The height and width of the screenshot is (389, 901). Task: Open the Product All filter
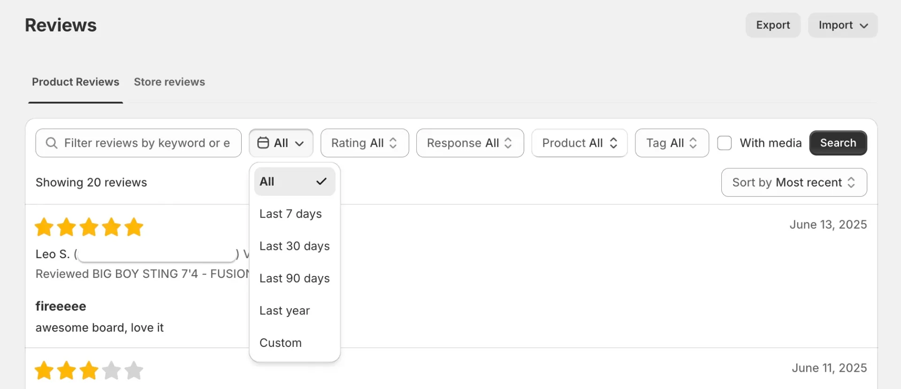(580, 143)
